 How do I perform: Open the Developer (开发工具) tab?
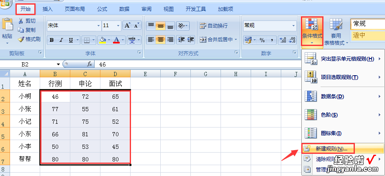pos(196,9)
